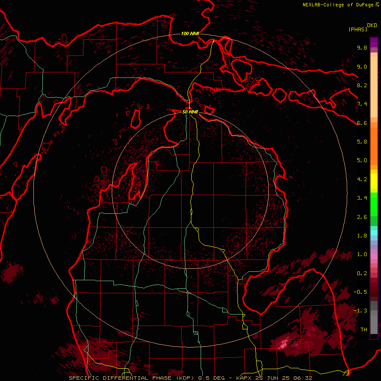The width and height of the screenshot is (381, 381).
Task: Click the purple segment atop the color bar
Action: click(x=374, y=42)
